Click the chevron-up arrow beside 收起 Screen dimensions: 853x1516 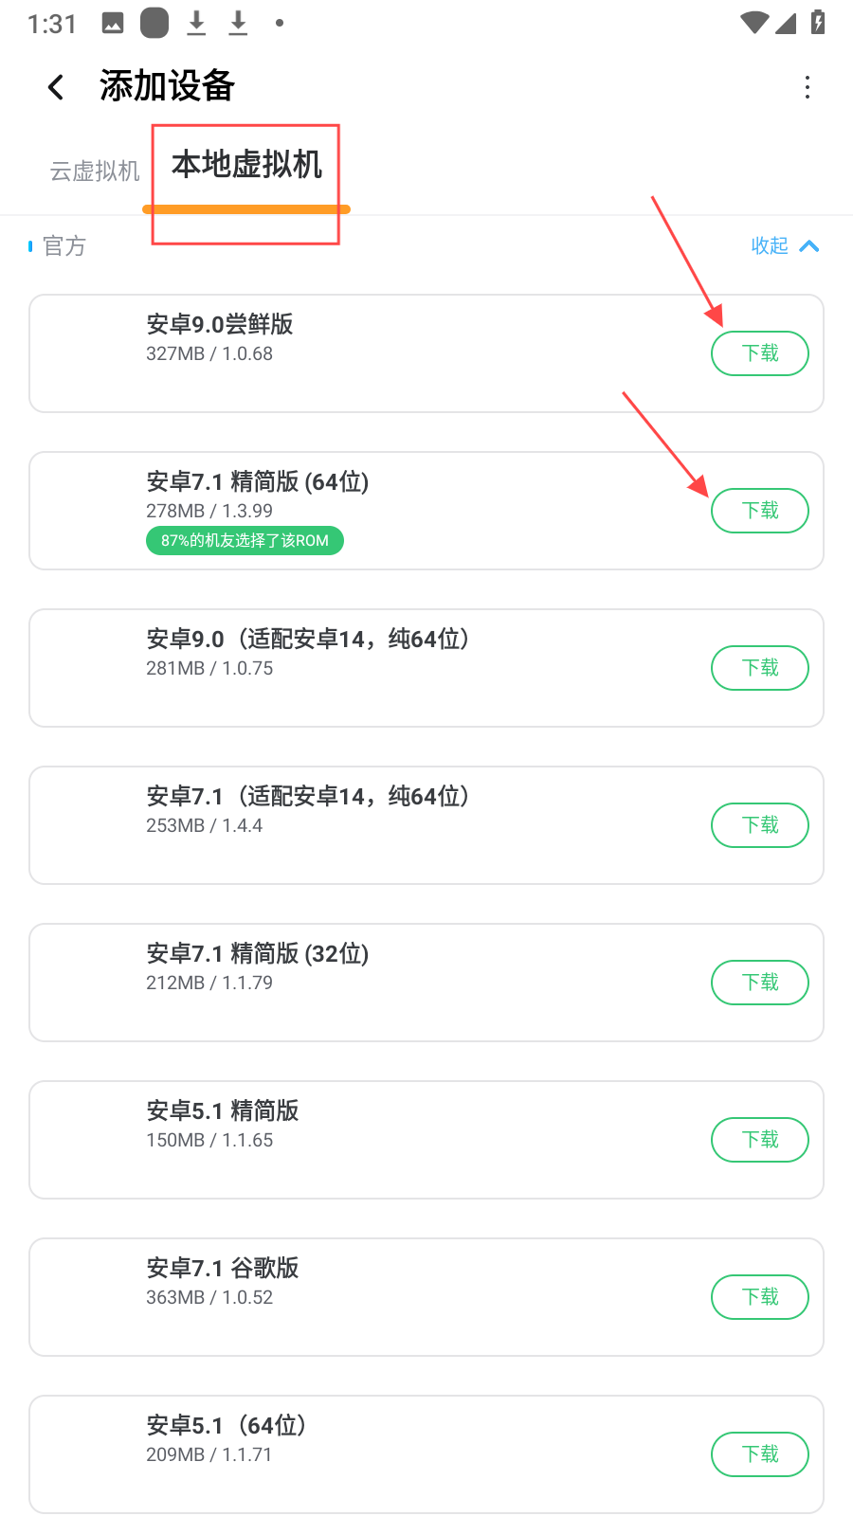pyautogui.click(x=809, y=246)
